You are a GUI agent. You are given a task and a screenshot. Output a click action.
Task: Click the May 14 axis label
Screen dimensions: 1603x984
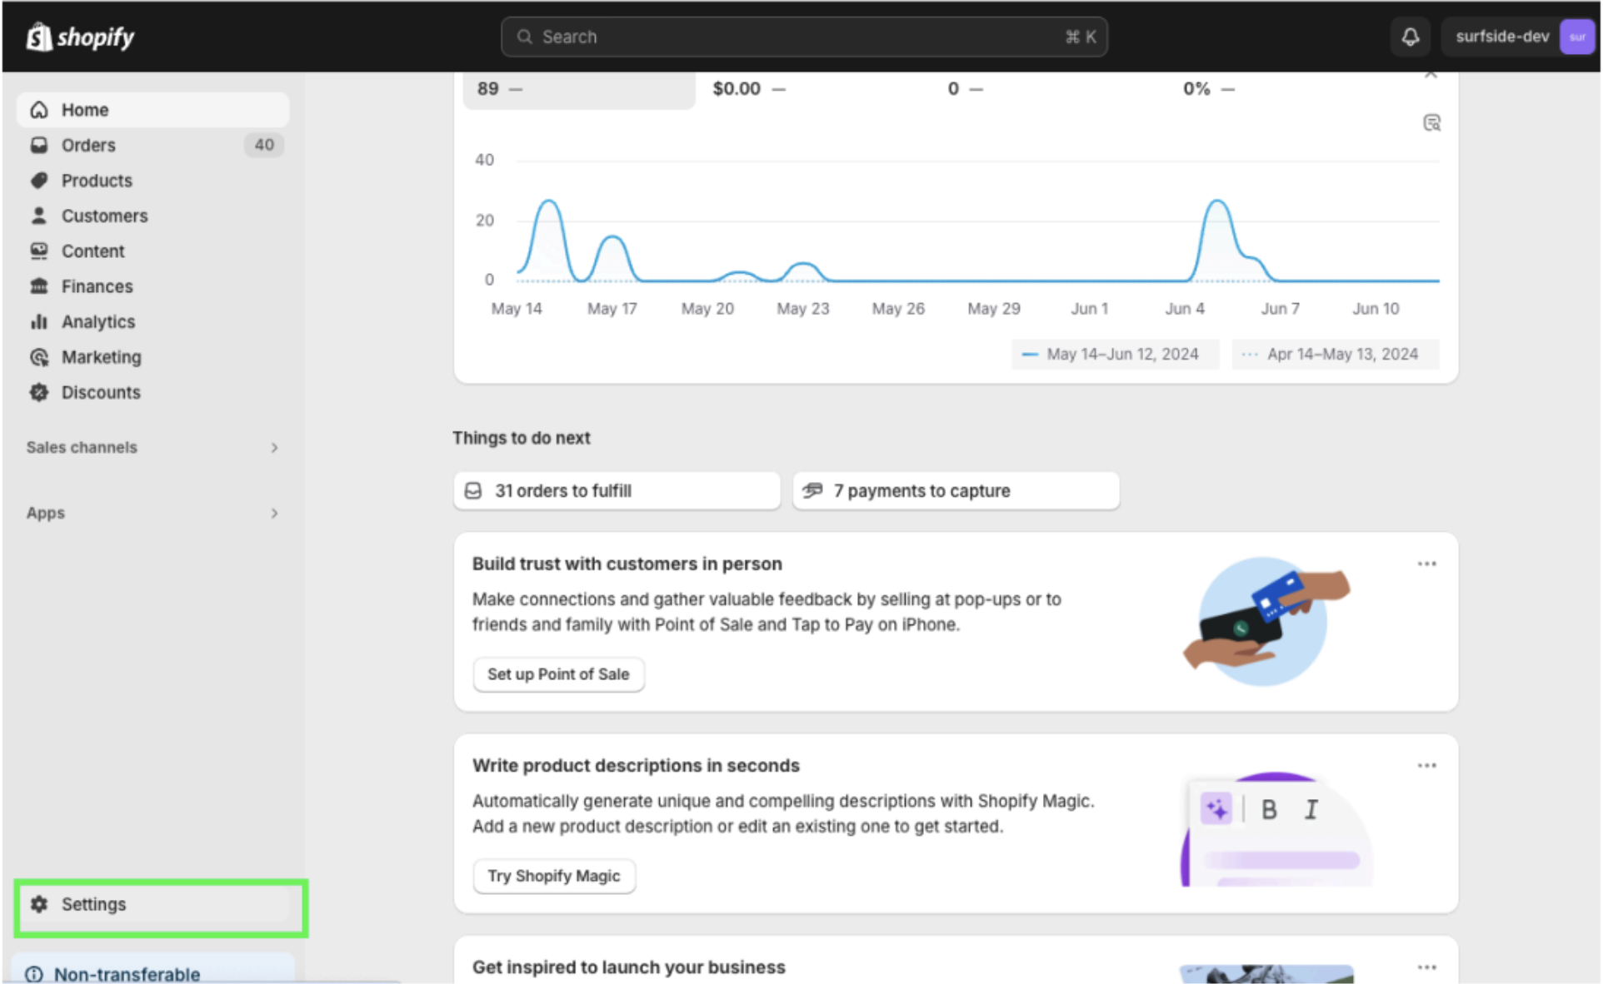517,309
